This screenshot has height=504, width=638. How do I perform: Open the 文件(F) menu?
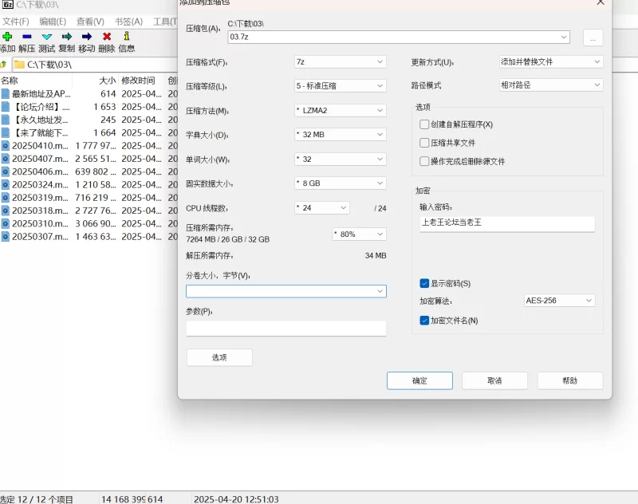tap(16, 22)
